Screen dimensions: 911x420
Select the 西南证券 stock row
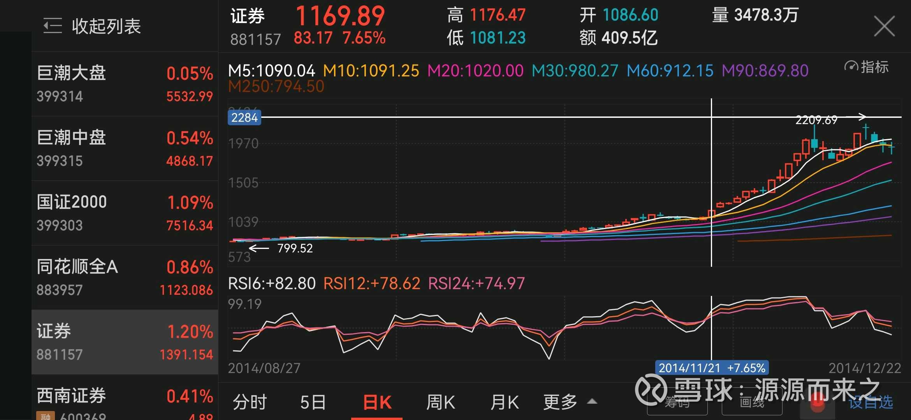click(125, 397)
